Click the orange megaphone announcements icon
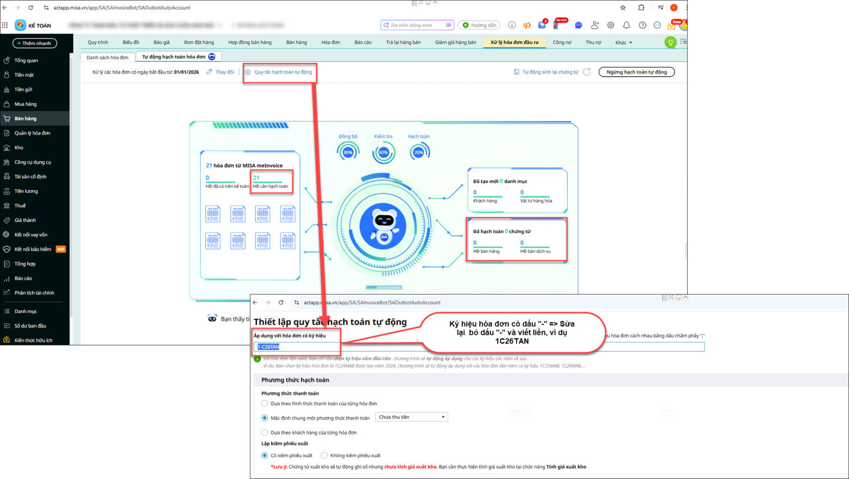The image size is (849, 479). tap(527, 25)
